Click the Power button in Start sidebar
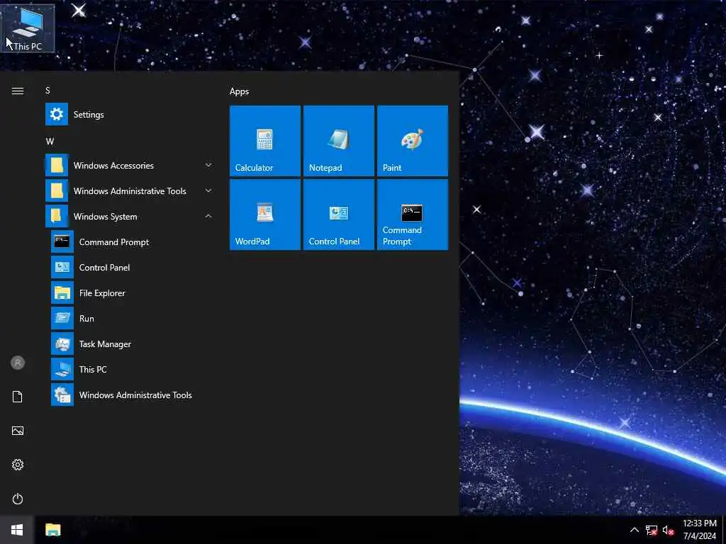 [x=18, y=499]
